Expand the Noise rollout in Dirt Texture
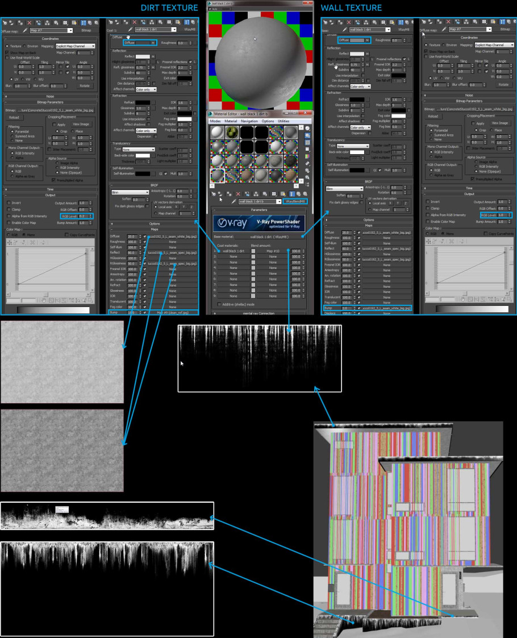Viewport: 517px width, 638px height. 51,97
